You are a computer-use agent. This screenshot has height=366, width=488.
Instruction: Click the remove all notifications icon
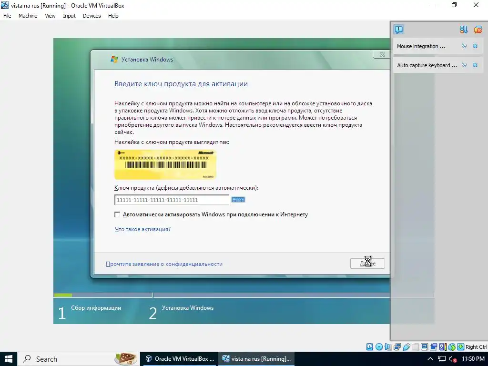click(x=478, y=30)
